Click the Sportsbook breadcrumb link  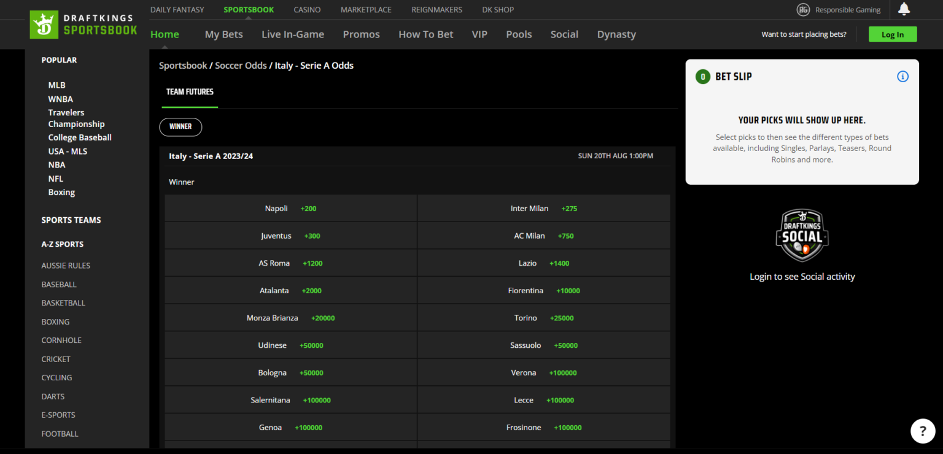click(182, 66)
